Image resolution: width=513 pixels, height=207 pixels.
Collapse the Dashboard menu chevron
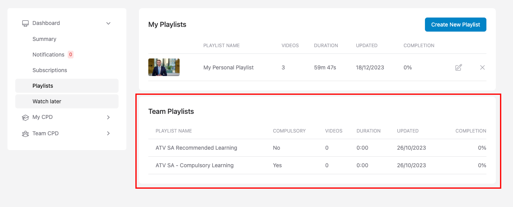[x=108, y=23]
